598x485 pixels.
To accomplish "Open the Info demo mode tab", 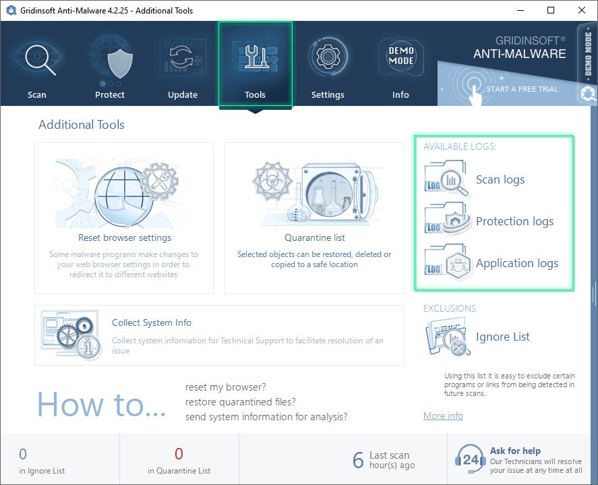I will click(400, 65).
